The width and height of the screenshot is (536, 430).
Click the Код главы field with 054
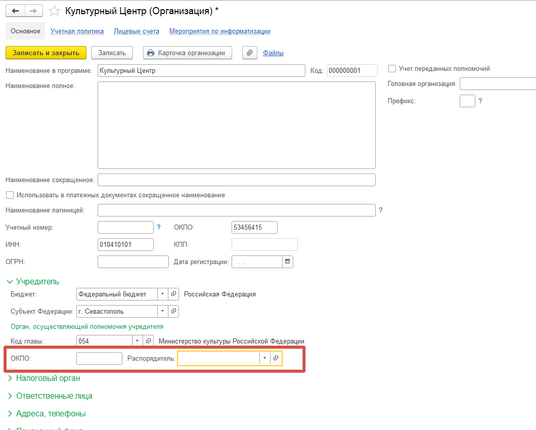click(104, 341)
